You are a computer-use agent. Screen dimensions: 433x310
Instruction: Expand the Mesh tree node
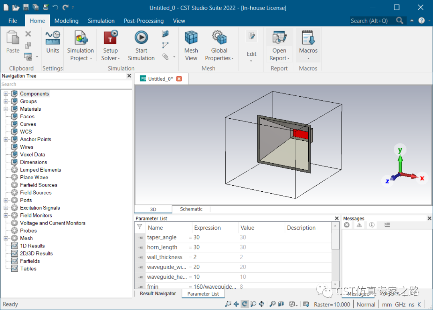[6, 238]
